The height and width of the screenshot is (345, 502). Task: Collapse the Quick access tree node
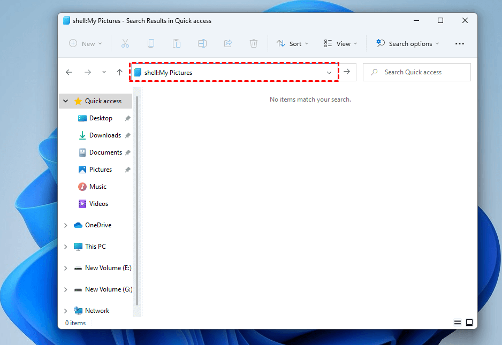tap(66, 101)
